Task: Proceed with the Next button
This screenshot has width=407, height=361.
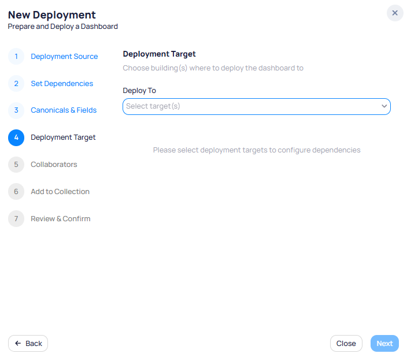Action: tap(384, 343)
